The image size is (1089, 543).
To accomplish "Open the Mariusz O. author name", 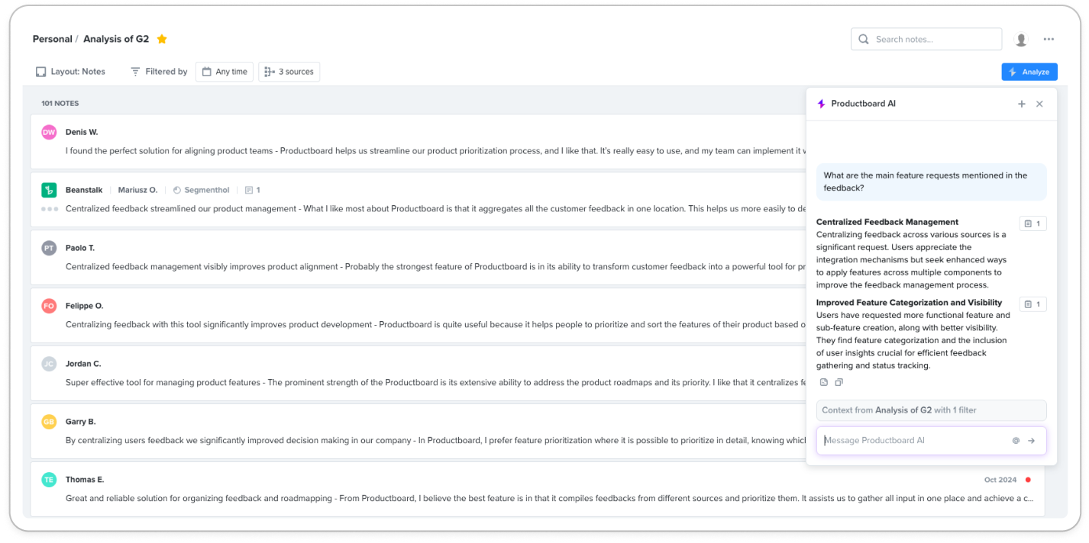I will [137, 190].
